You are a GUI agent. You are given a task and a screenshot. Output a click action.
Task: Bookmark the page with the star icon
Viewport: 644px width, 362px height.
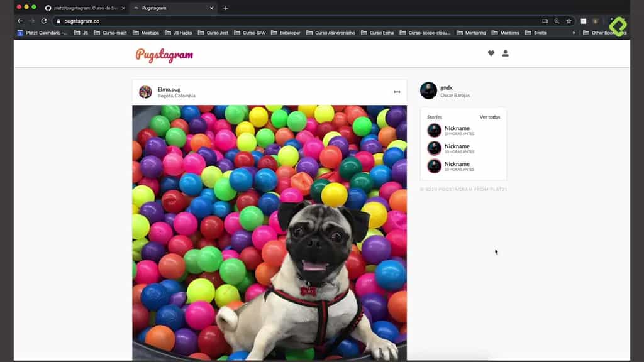point(569,21)
